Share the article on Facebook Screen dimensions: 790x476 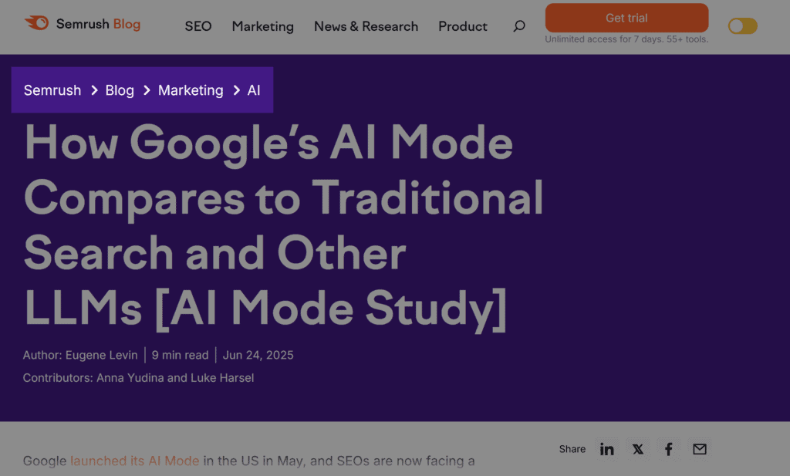tap(668, 448)
